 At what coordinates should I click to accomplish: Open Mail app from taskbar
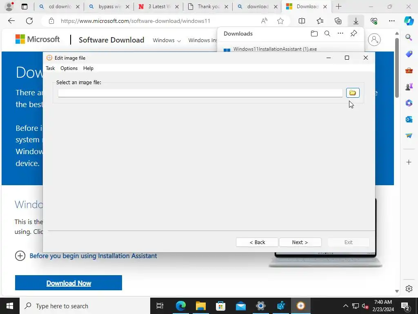click(240, 306)
